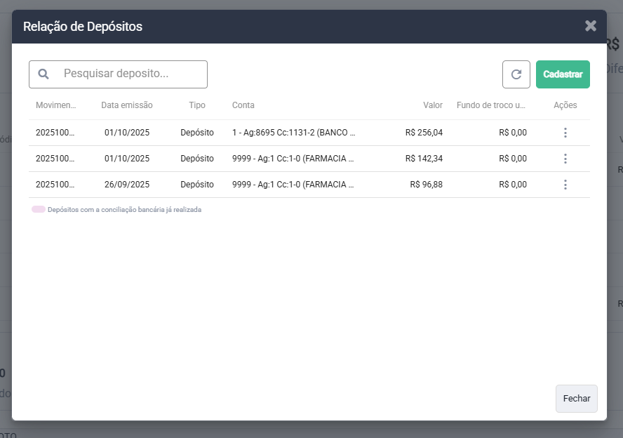Click the Fechar button
Screen dimensions: 623x438
(576, 398)
